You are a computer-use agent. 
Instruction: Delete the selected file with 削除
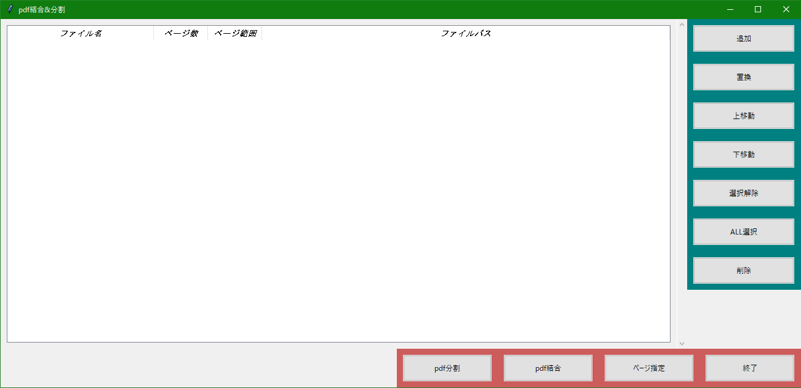click(743, 270)
